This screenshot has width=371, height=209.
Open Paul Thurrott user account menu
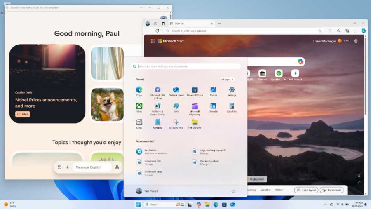coord(147,191)
